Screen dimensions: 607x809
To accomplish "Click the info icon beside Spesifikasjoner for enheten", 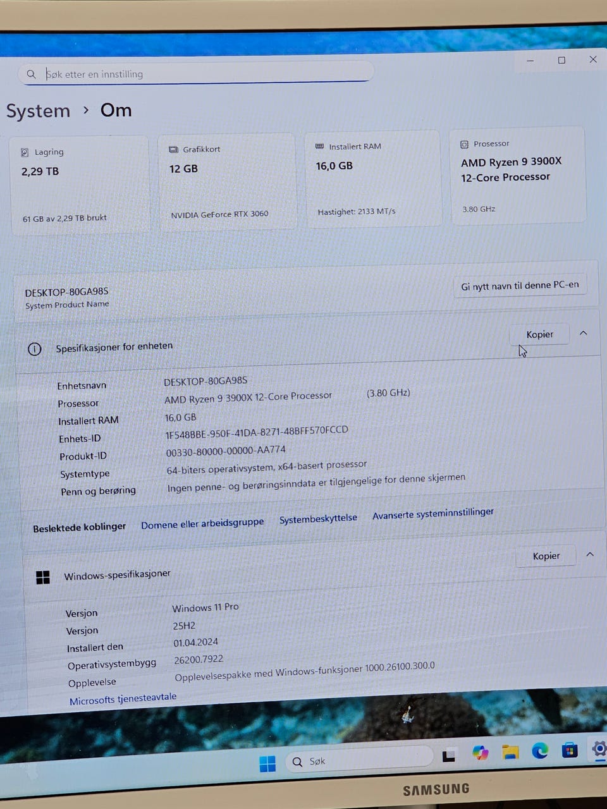I will click(x=35, y=349).
